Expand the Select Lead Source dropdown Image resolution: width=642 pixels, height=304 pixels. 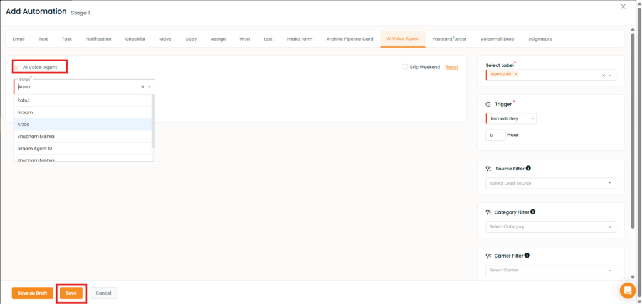click(x=550, y=183)
